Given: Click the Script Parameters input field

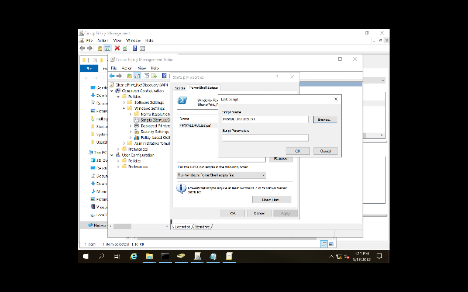Looking at the screenshot, I should coord(265,138).
